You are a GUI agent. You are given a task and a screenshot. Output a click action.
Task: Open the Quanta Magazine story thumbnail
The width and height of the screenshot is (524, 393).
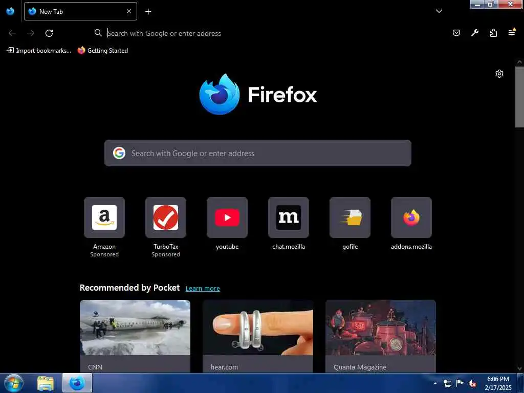(x=381, y=327)
